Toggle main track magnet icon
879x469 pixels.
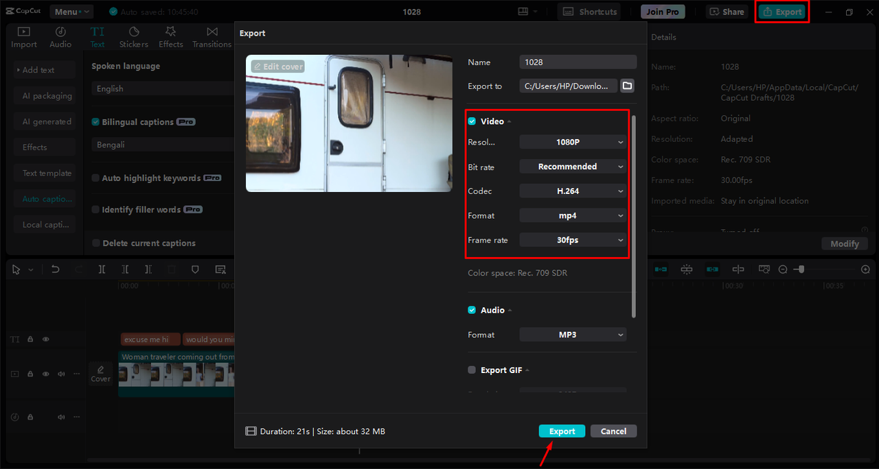click(x=661, y=269)
